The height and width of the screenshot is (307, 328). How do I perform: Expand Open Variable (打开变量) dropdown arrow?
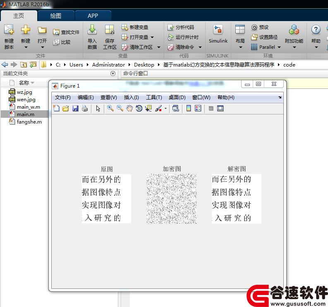pyautogui.click(x=152, y=37)
